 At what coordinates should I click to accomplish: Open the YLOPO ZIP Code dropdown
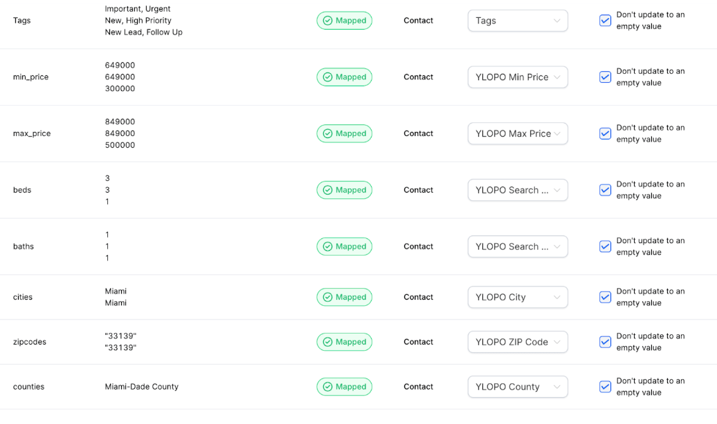pyautogui.click(x=518, y=342)
